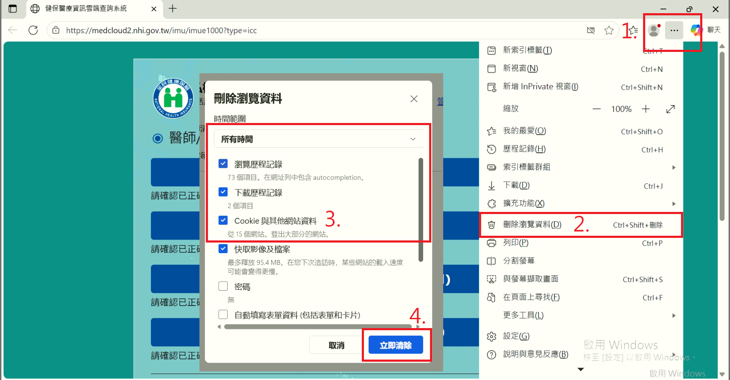Viewport: 730px width, 380px height.
Task: Open Settings and more ellipsis menu
Action: [674, 30]
